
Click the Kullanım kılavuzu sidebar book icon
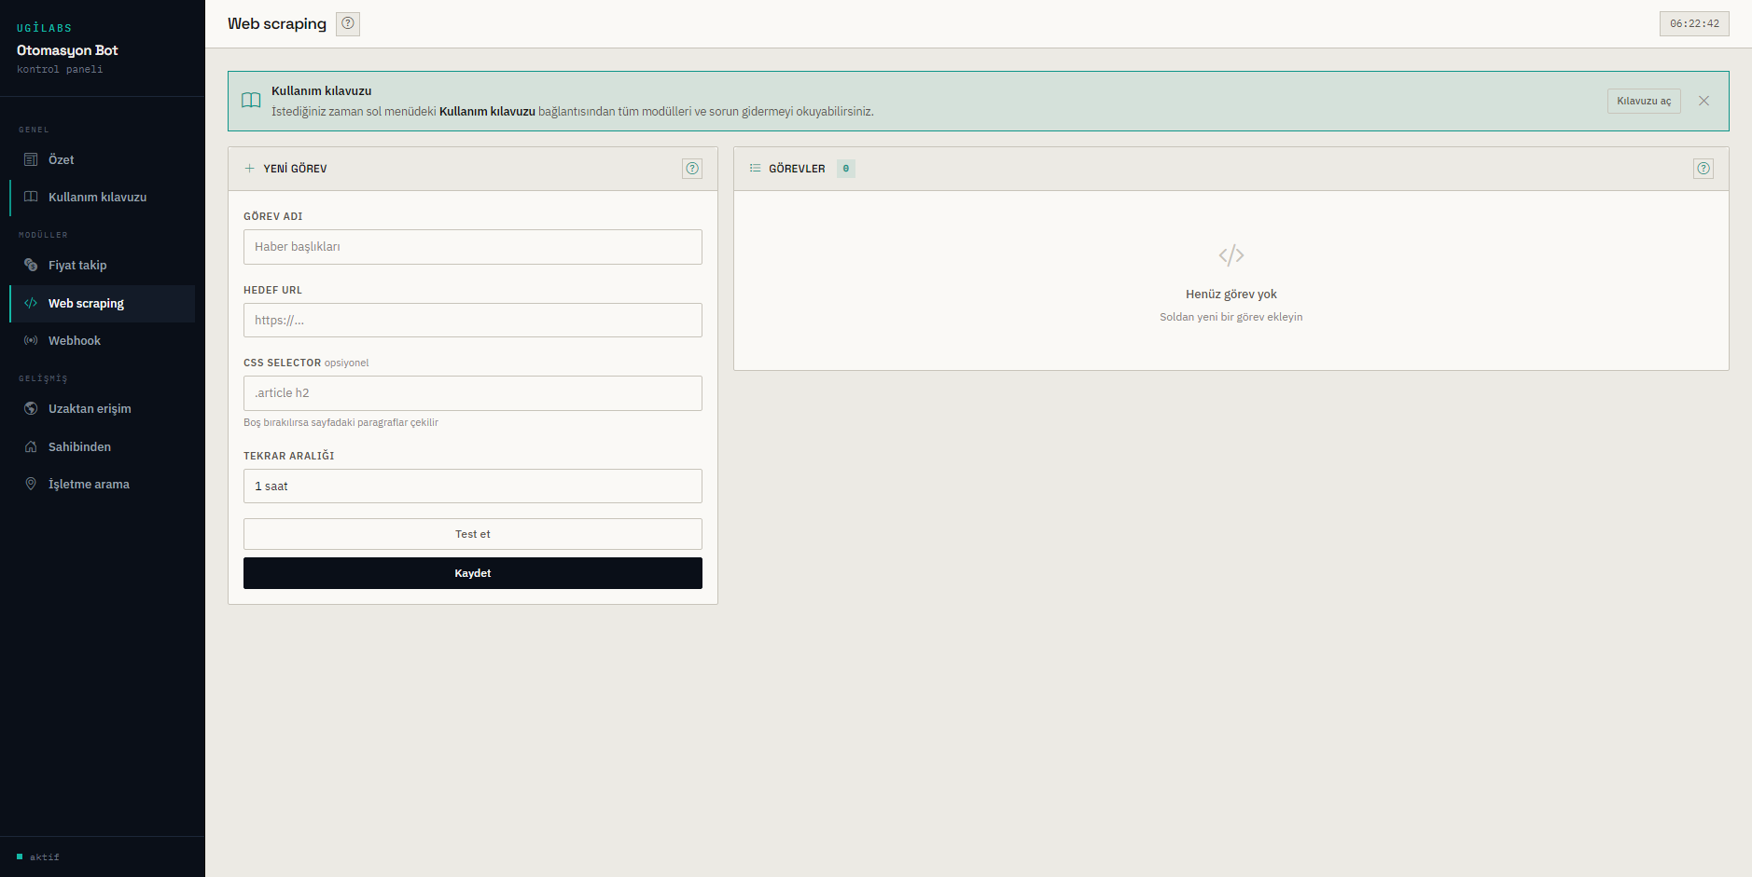[x=31, y=197]
